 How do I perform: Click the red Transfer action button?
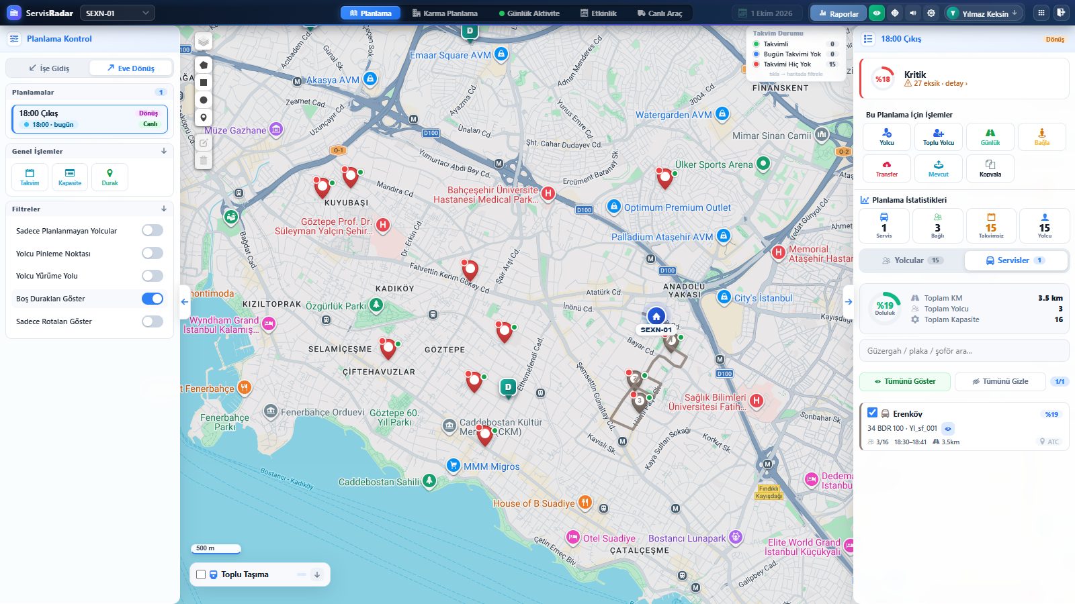coord(887,168)
